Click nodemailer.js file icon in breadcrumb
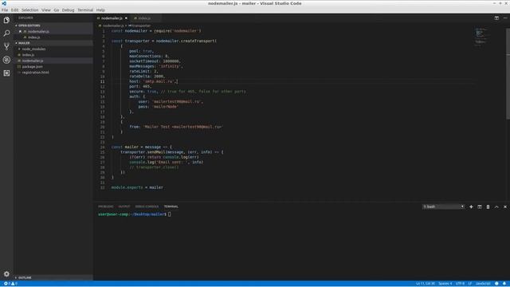Screen dimensions: 510x287 tap(100, 26)
